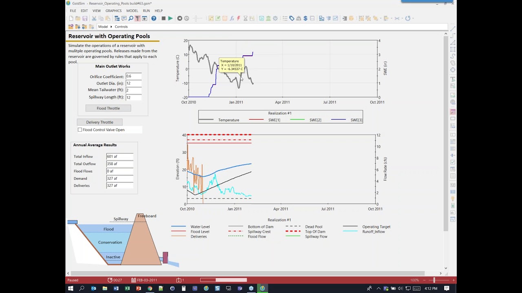Click the Step simulation icon

point(179,18)
